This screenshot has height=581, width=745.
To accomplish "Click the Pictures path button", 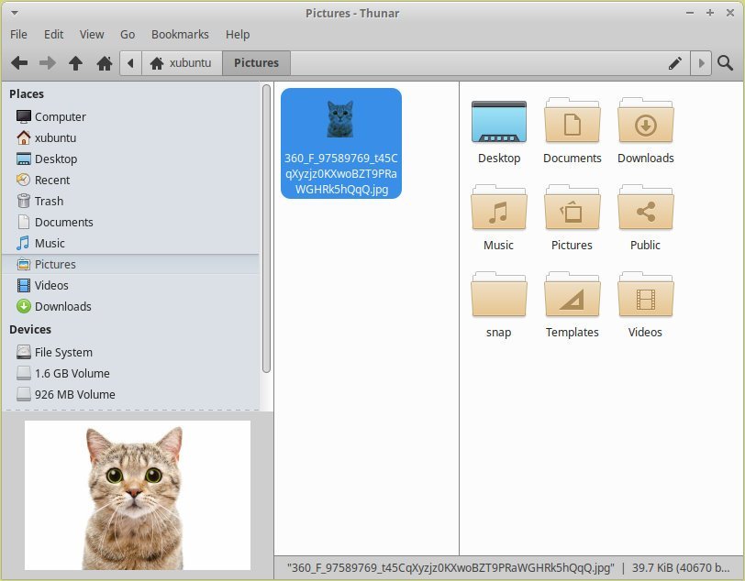I will pos(256,63).
